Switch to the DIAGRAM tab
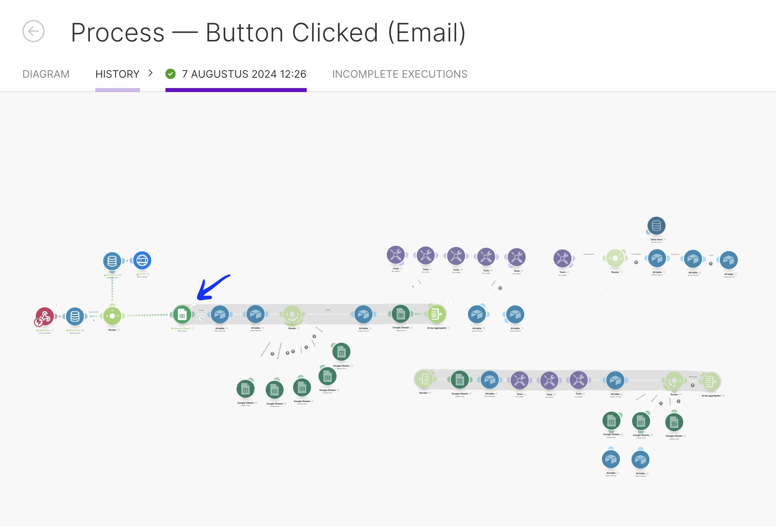This screenshot has width=776, height=526. click(46, 74)
